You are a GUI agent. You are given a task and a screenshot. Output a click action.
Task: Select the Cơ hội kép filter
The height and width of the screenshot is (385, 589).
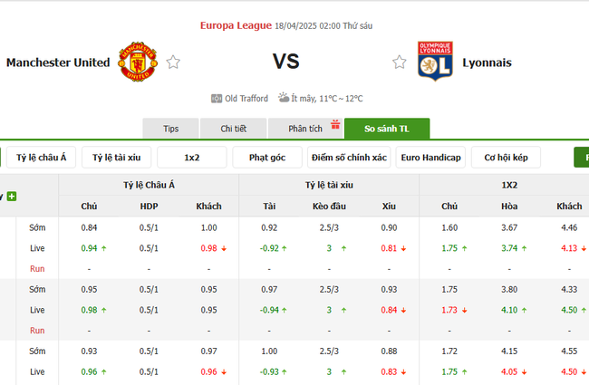point(506,158)
